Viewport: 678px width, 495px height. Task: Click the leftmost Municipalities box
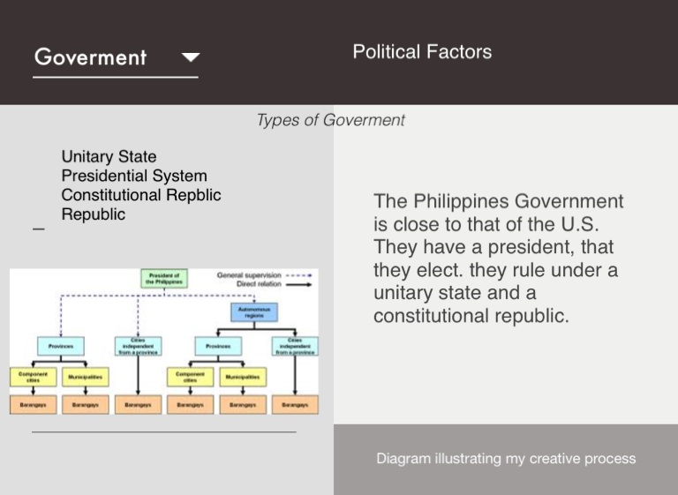click(87, 377)
